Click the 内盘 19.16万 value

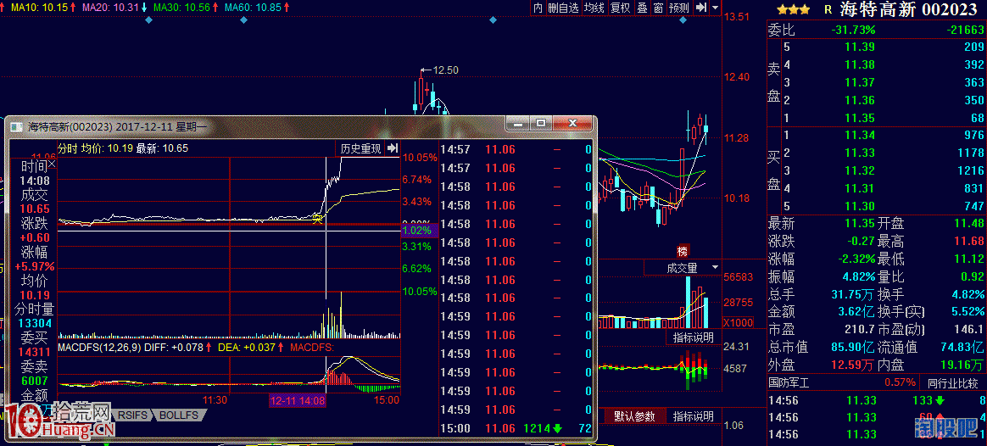click(961, 365)
